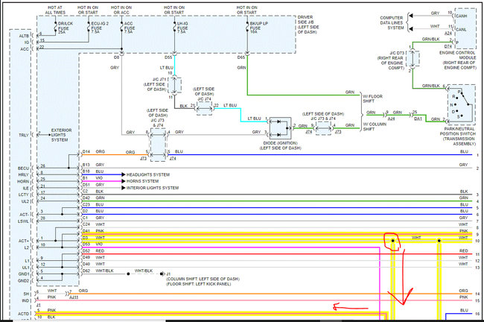Click the LCTY terminal label
This screenshot has height=322, width=484.
coord(24,195)
